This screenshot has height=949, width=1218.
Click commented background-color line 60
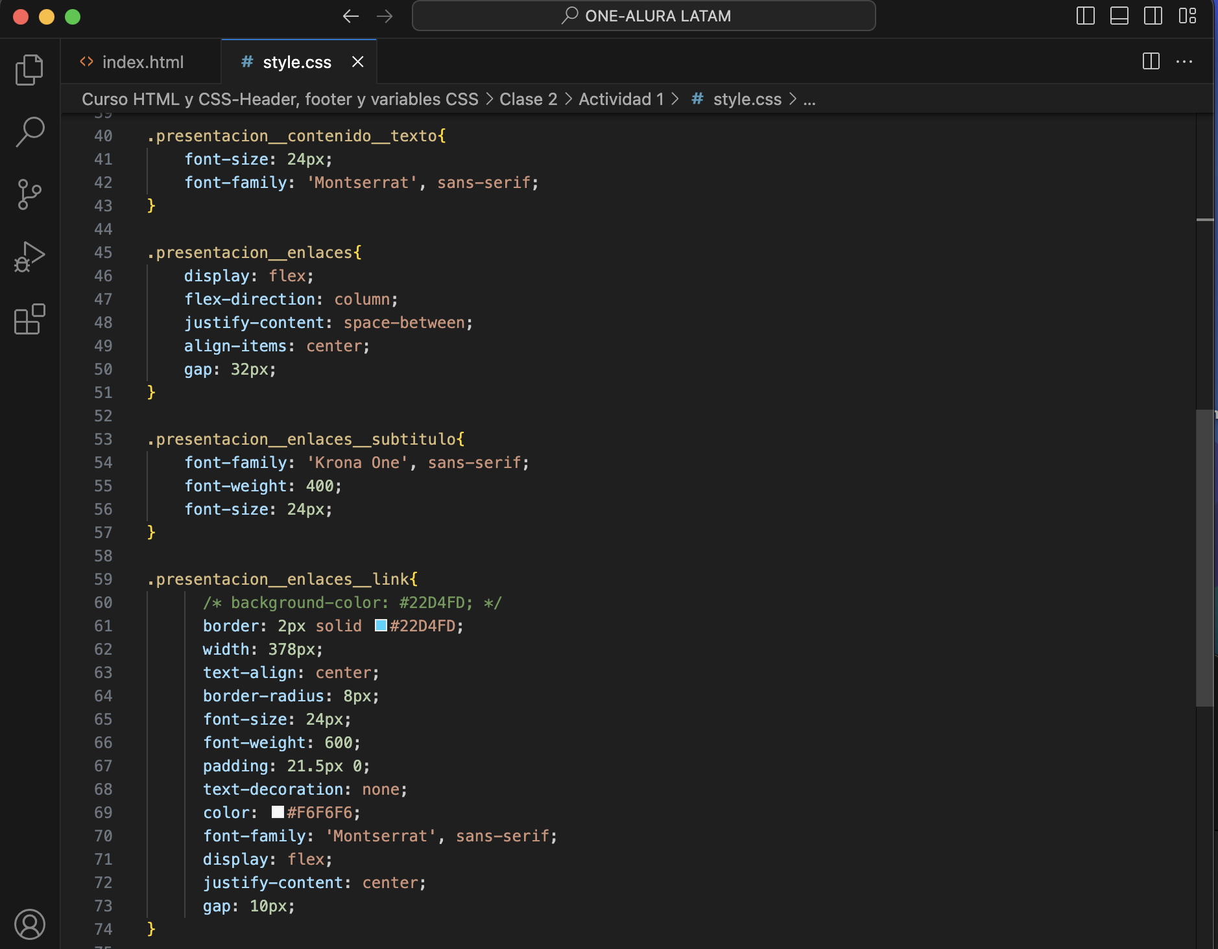click(x=352, y=602)
